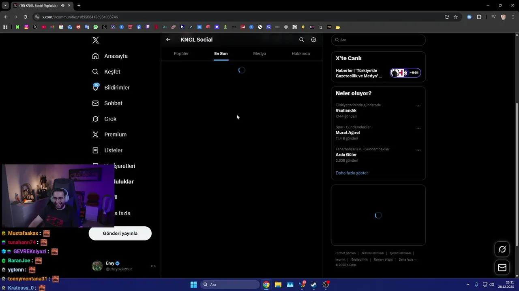Open KNGL Social community settings gear
Screen dimensions: 519x291
[x=313, y=40]
